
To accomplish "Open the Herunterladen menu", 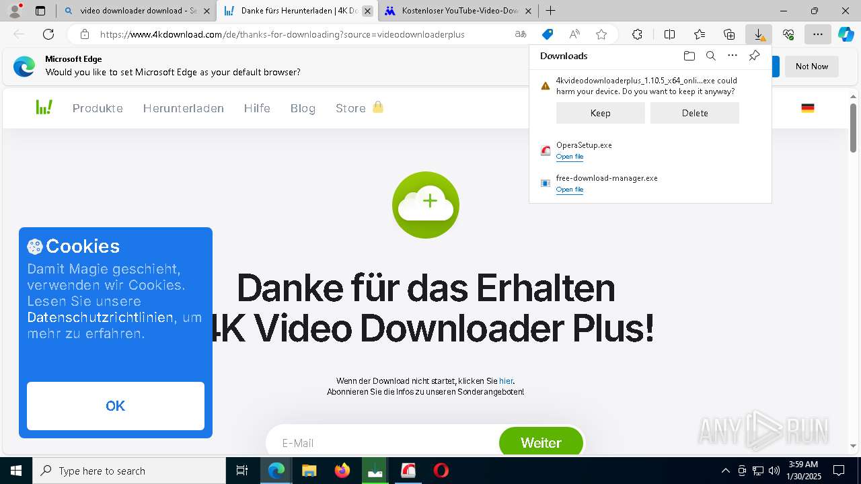I will coord(183,108).
